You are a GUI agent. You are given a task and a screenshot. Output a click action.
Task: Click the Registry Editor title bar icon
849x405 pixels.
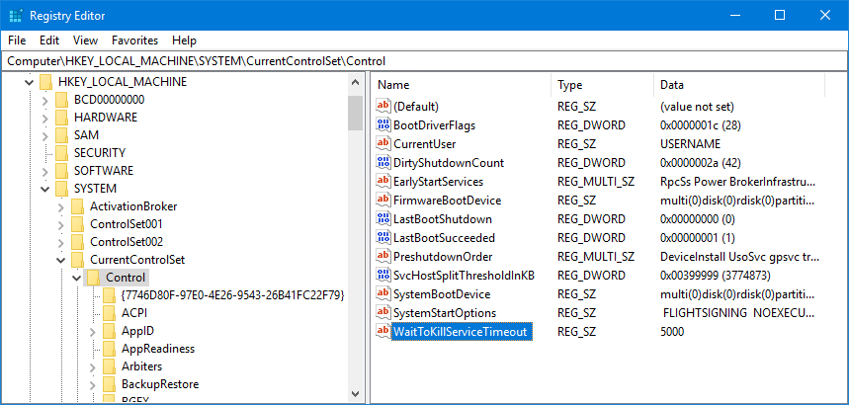pos(15,15)
